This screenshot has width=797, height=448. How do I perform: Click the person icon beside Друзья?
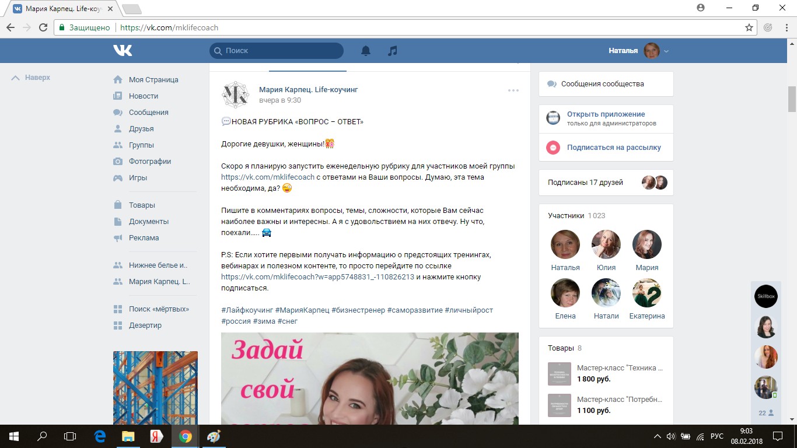[x=118, y=129]
